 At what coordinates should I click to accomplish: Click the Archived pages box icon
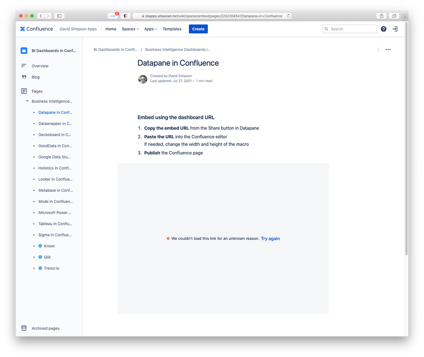coord(24,328)
